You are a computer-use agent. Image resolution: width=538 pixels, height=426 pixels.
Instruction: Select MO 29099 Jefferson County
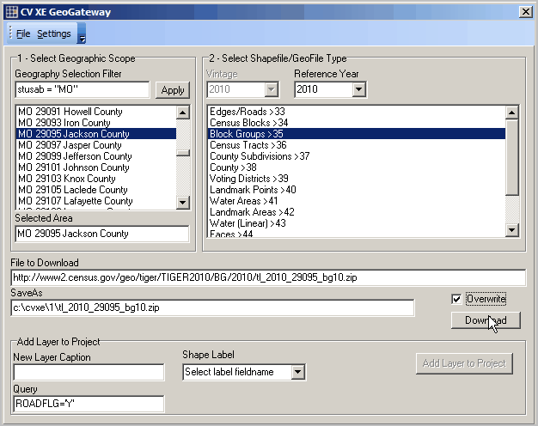point(96,156)
